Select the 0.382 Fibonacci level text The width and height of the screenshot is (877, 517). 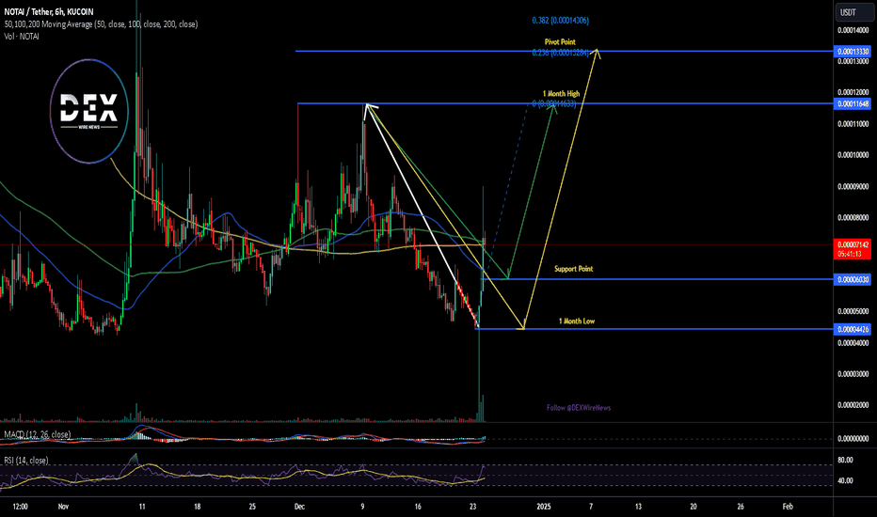coord(561,21)
